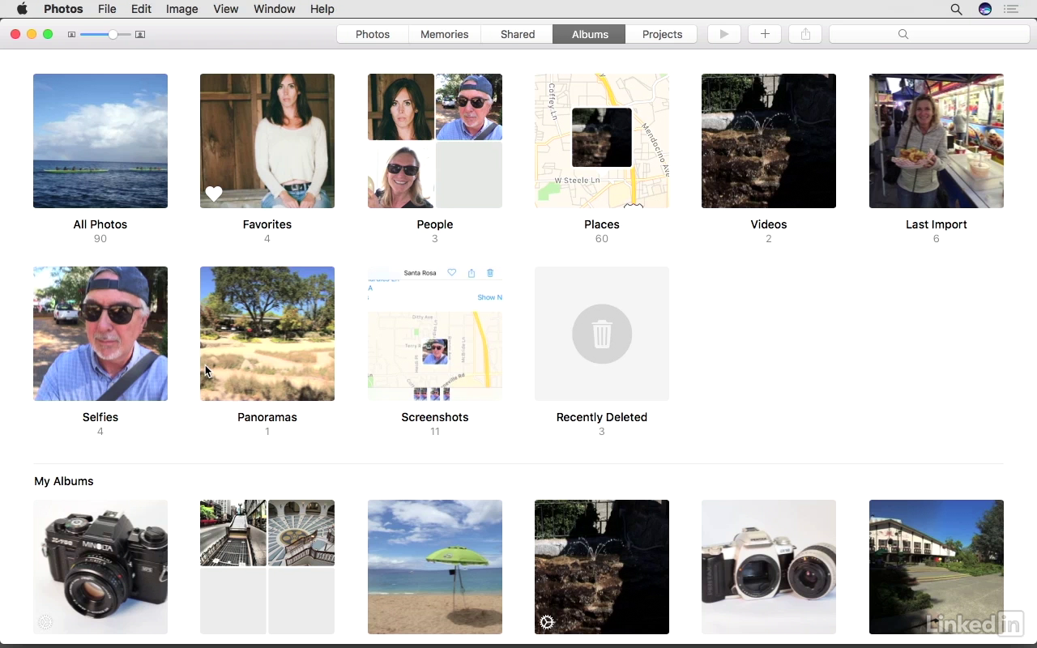Open the File menu
The width and height of the screenshot is (1037, 648).
[x=107, y=9]
